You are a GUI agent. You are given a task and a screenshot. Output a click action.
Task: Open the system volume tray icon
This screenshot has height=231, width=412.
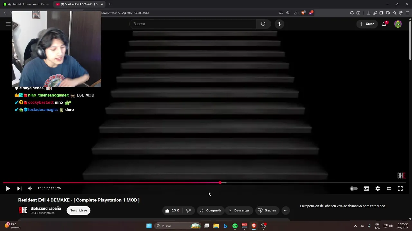point(391,226)
